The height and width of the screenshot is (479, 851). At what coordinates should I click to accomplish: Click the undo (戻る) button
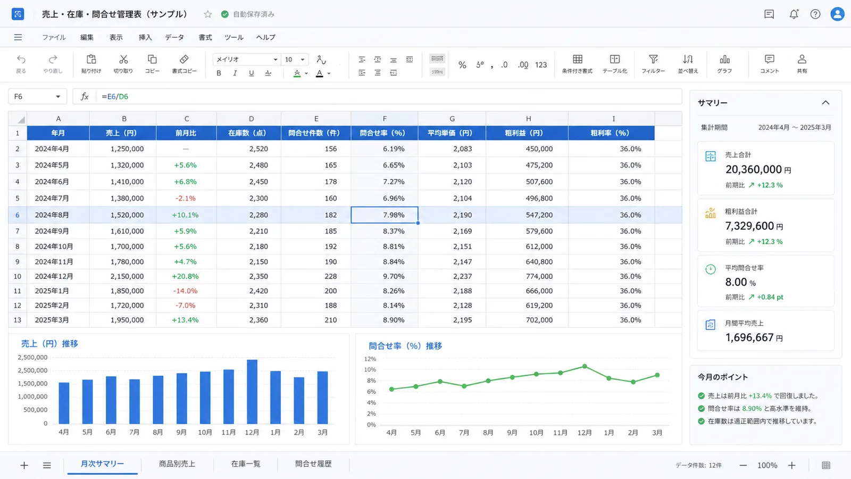click(x=21, y=63)
